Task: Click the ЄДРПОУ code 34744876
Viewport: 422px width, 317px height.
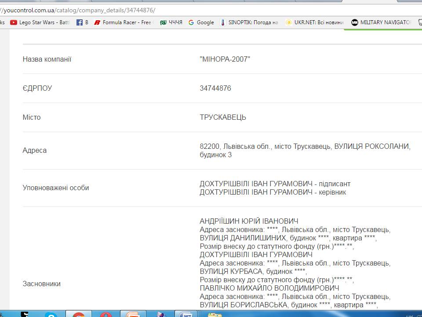Action: click(x=215, y=88)
